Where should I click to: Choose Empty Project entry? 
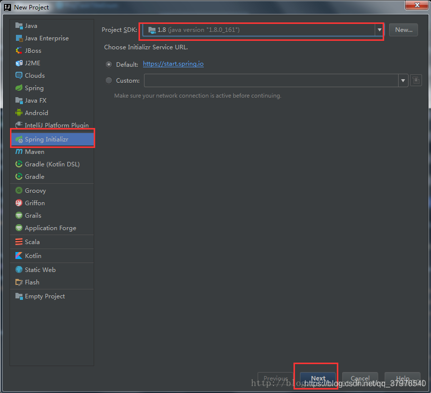click(x=52, y=296)
